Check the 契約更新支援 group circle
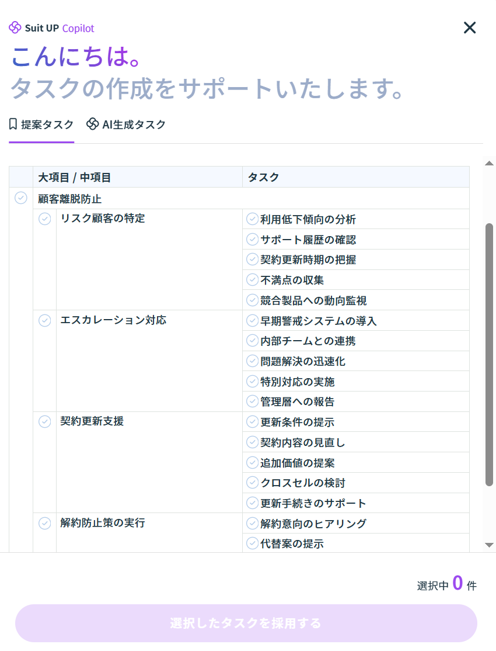496x651 pixels. click(45, 421)
